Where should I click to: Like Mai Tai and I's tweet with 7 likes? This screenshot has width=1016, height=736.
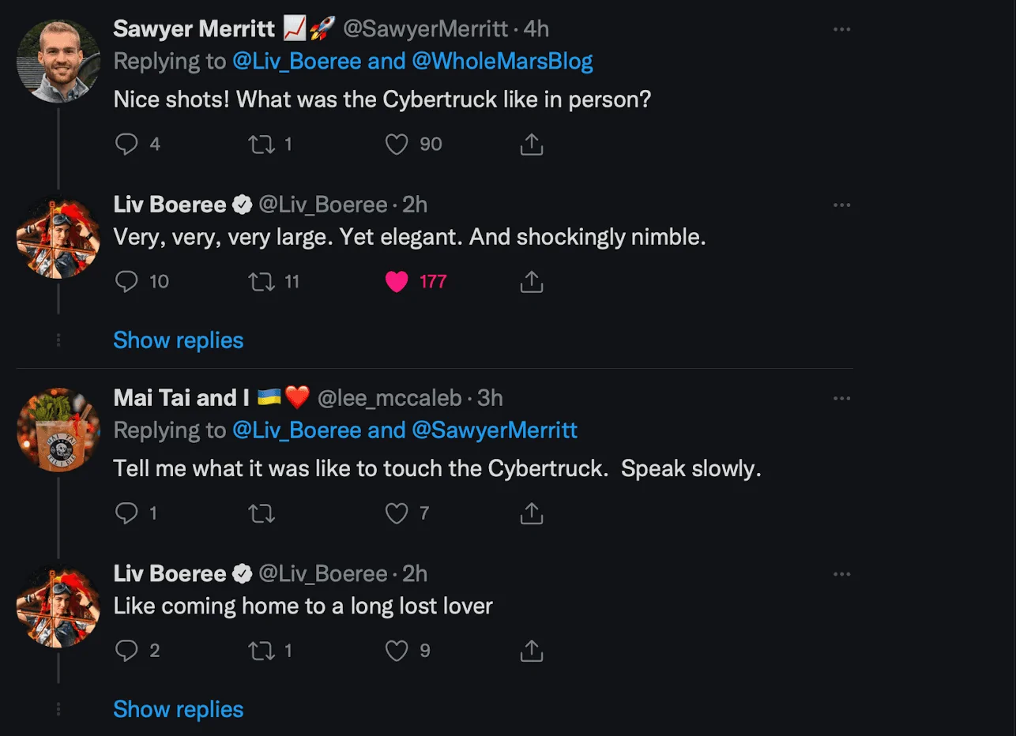(x=397, y=514)
